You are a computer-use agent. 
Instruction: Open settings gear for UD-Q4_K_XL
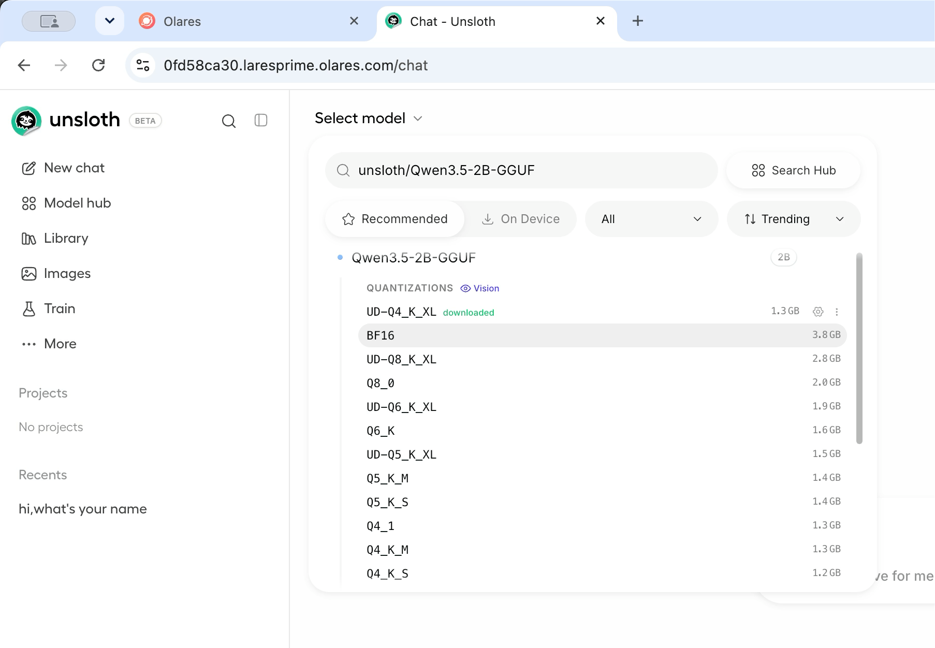818,312
